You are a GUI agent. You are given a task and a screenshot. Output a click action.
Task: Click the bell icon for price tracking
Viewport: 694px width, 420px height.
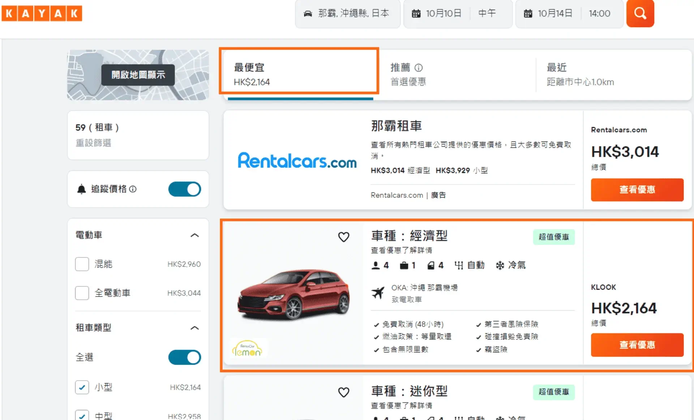(81, 189)
